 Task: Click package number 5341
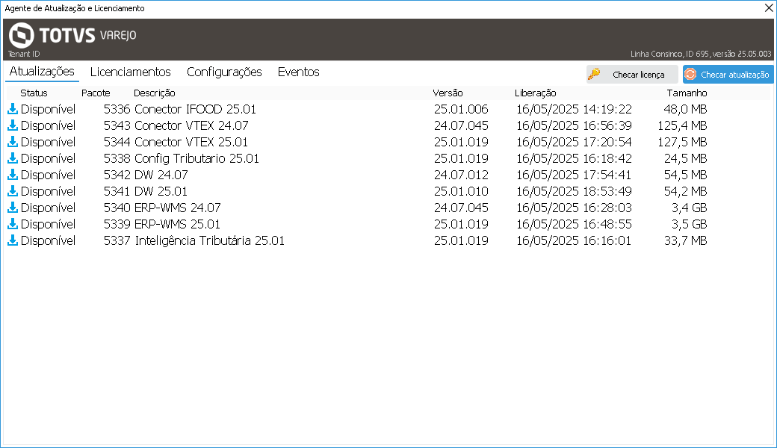coord(117,191)
